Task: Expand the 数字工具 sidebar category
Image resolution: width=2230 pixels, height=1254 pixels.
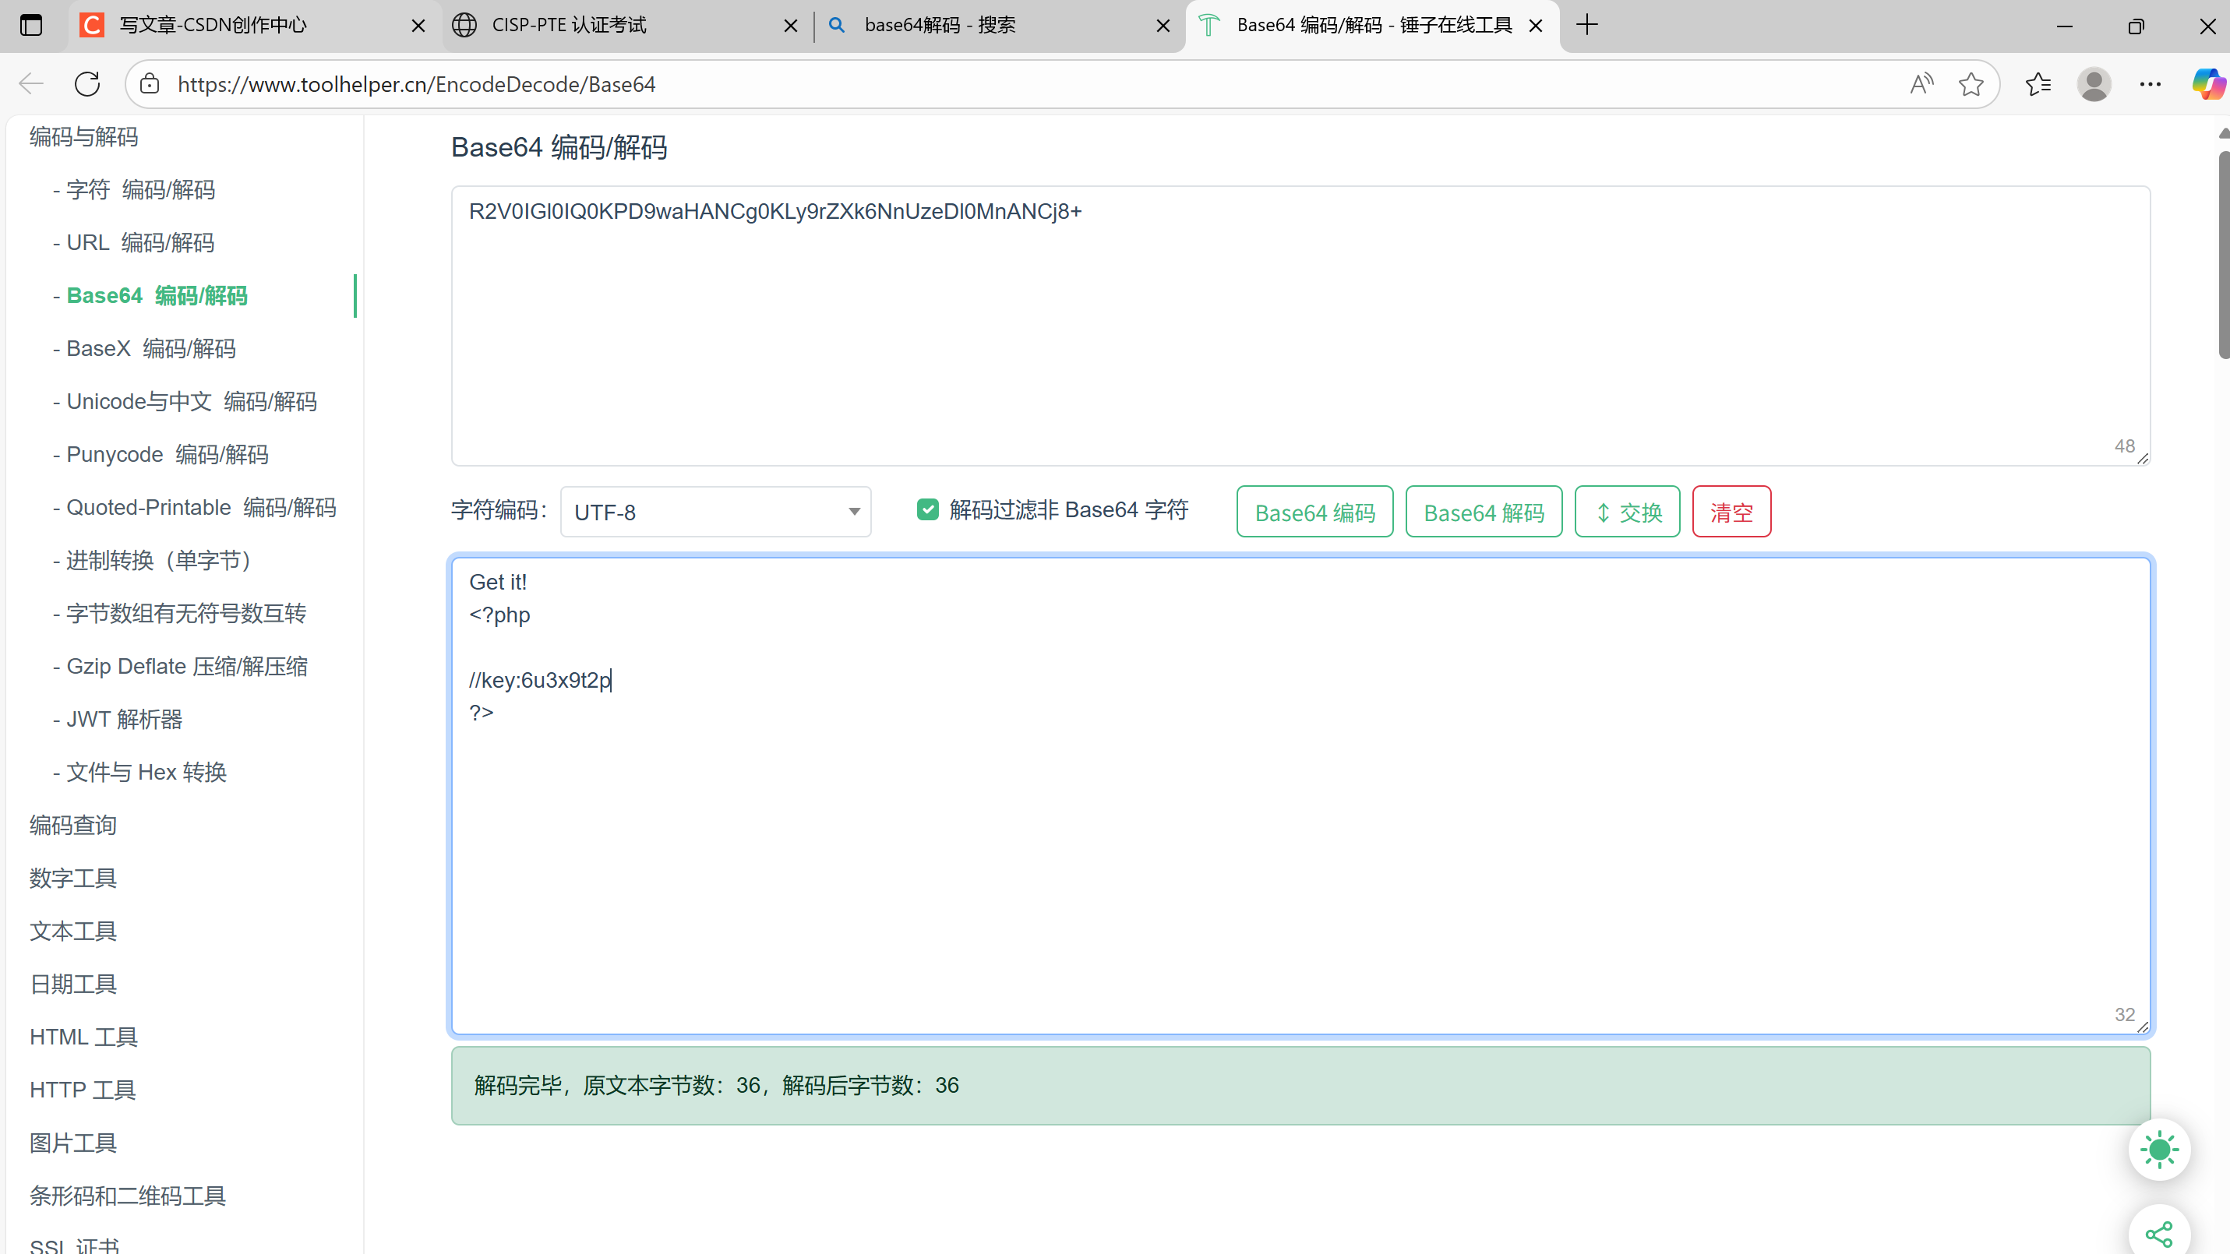Action: pos(73,878)
